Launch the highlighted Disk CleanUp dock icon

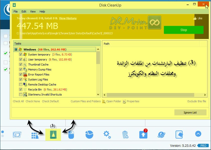tap(53, 135)
